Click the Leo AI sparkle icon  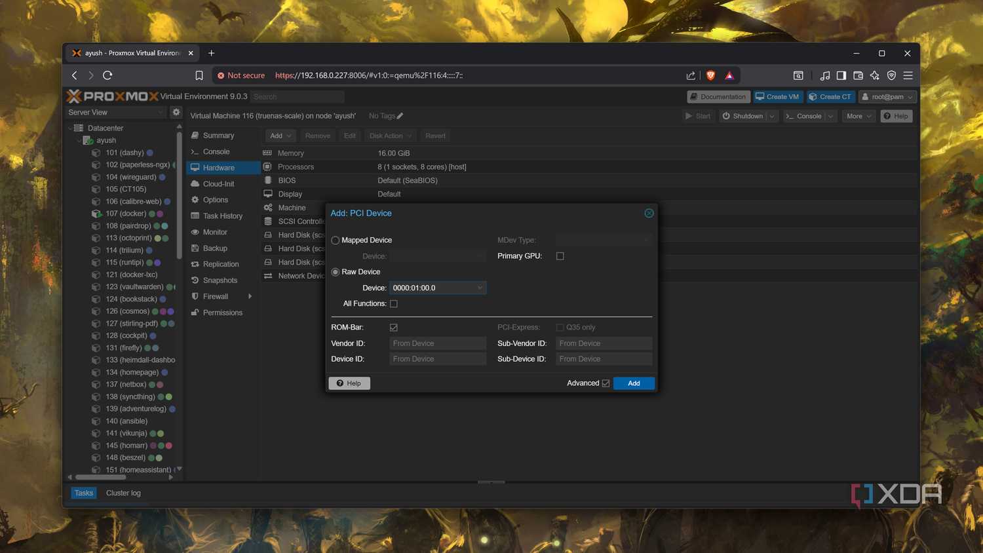(x=875, y=75)
